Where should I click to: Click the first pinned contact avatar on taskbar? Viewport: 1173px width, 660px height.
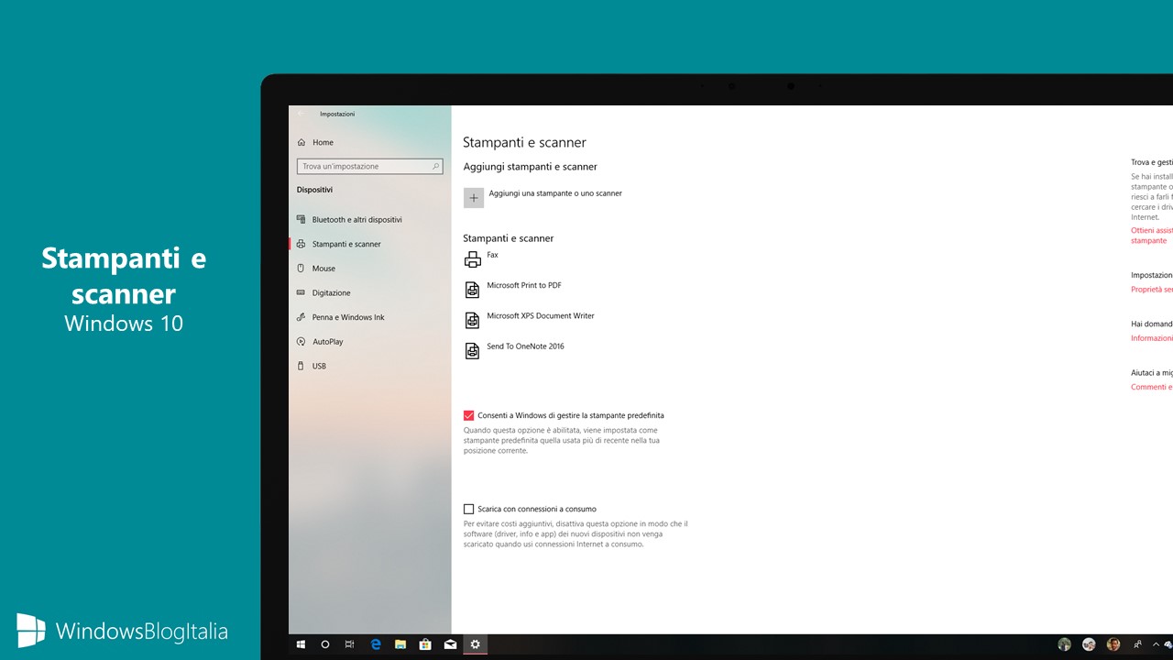(1064, 644)
